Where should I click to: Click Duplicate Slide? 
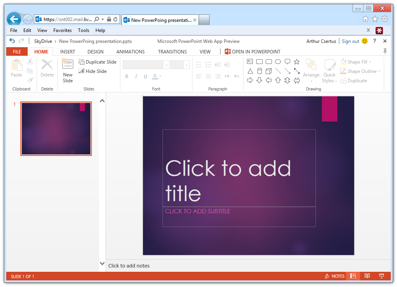(x=97, y=62)
